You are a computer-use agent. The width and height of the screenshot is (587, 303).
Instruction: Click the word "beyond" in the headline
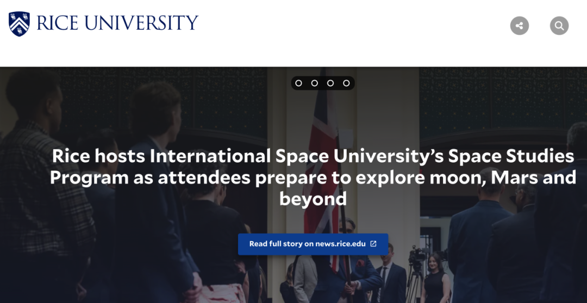[x=313, y=199]
